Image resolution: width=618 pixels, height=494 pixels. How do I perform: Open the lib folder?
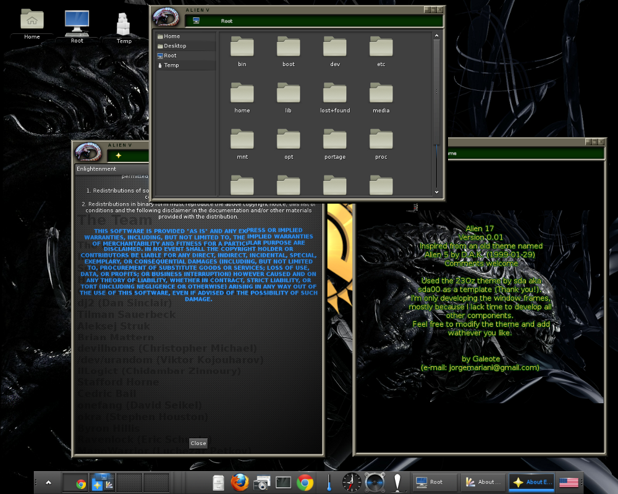[x=289, y=98]
